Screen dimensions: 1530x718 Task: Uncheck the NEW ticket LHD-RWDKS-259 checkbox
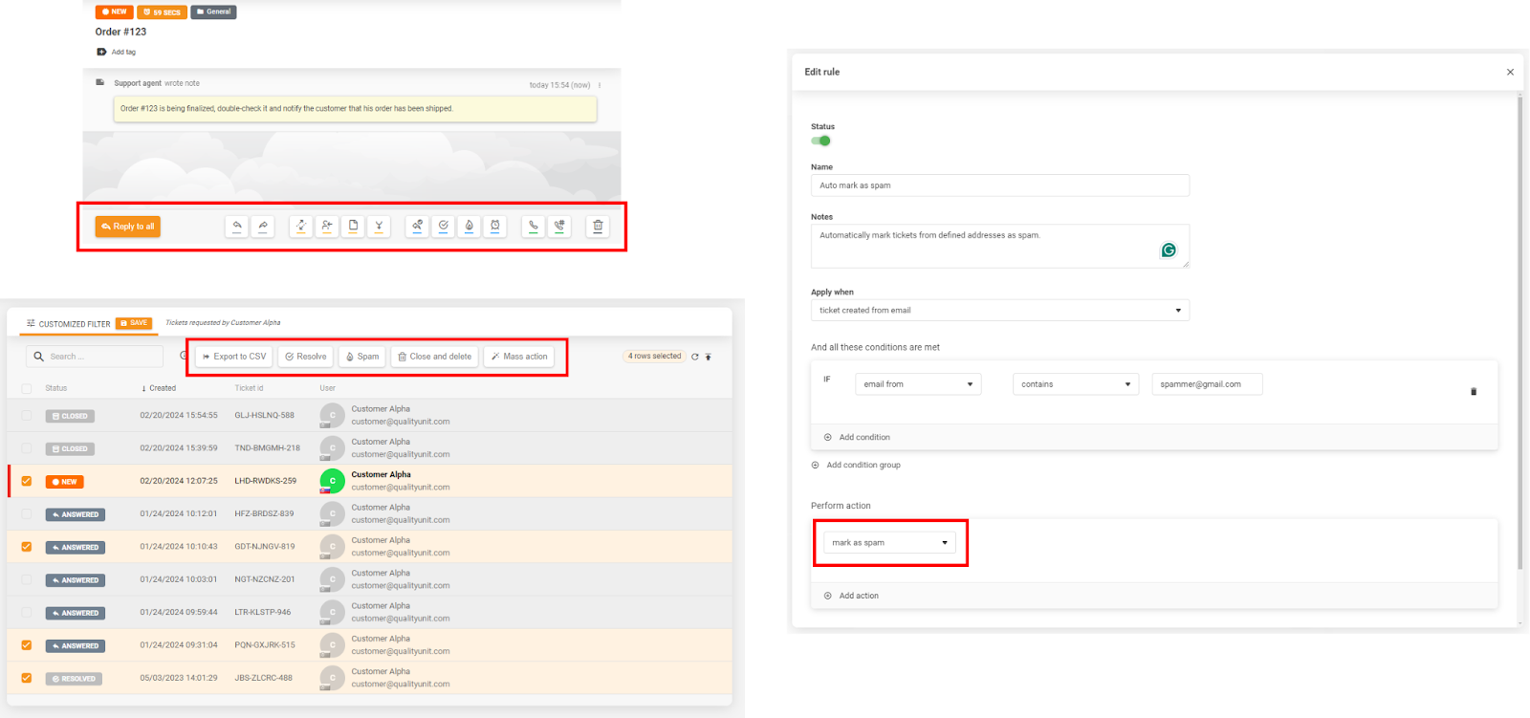click(27, 482)
